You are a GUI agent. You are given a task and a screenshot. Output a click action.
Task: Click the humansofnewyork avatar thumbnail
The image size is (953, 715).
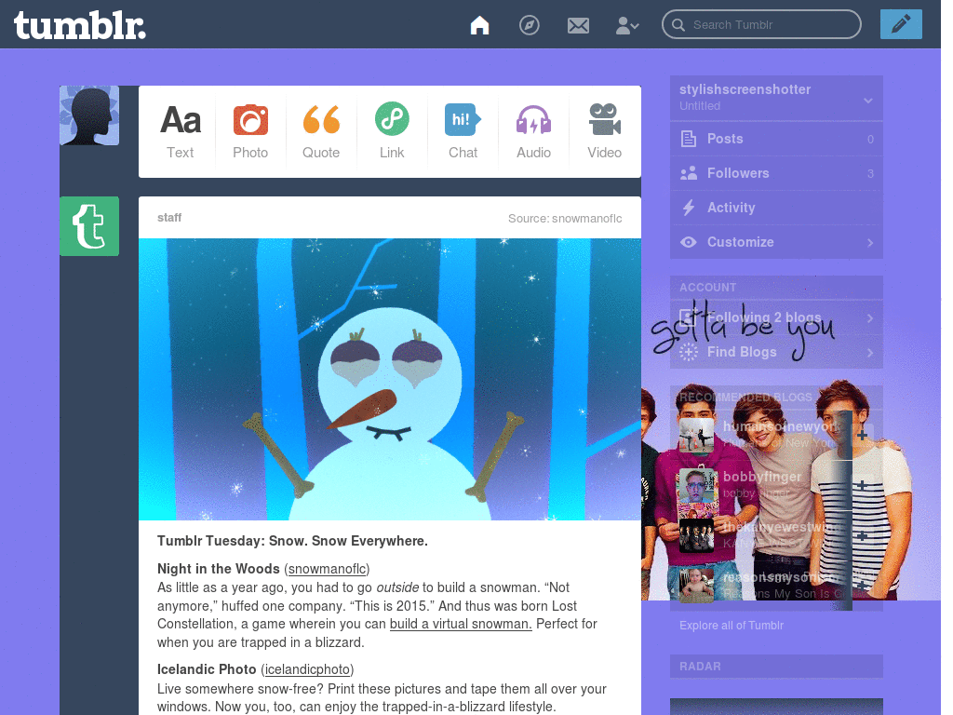pos(696,436)
